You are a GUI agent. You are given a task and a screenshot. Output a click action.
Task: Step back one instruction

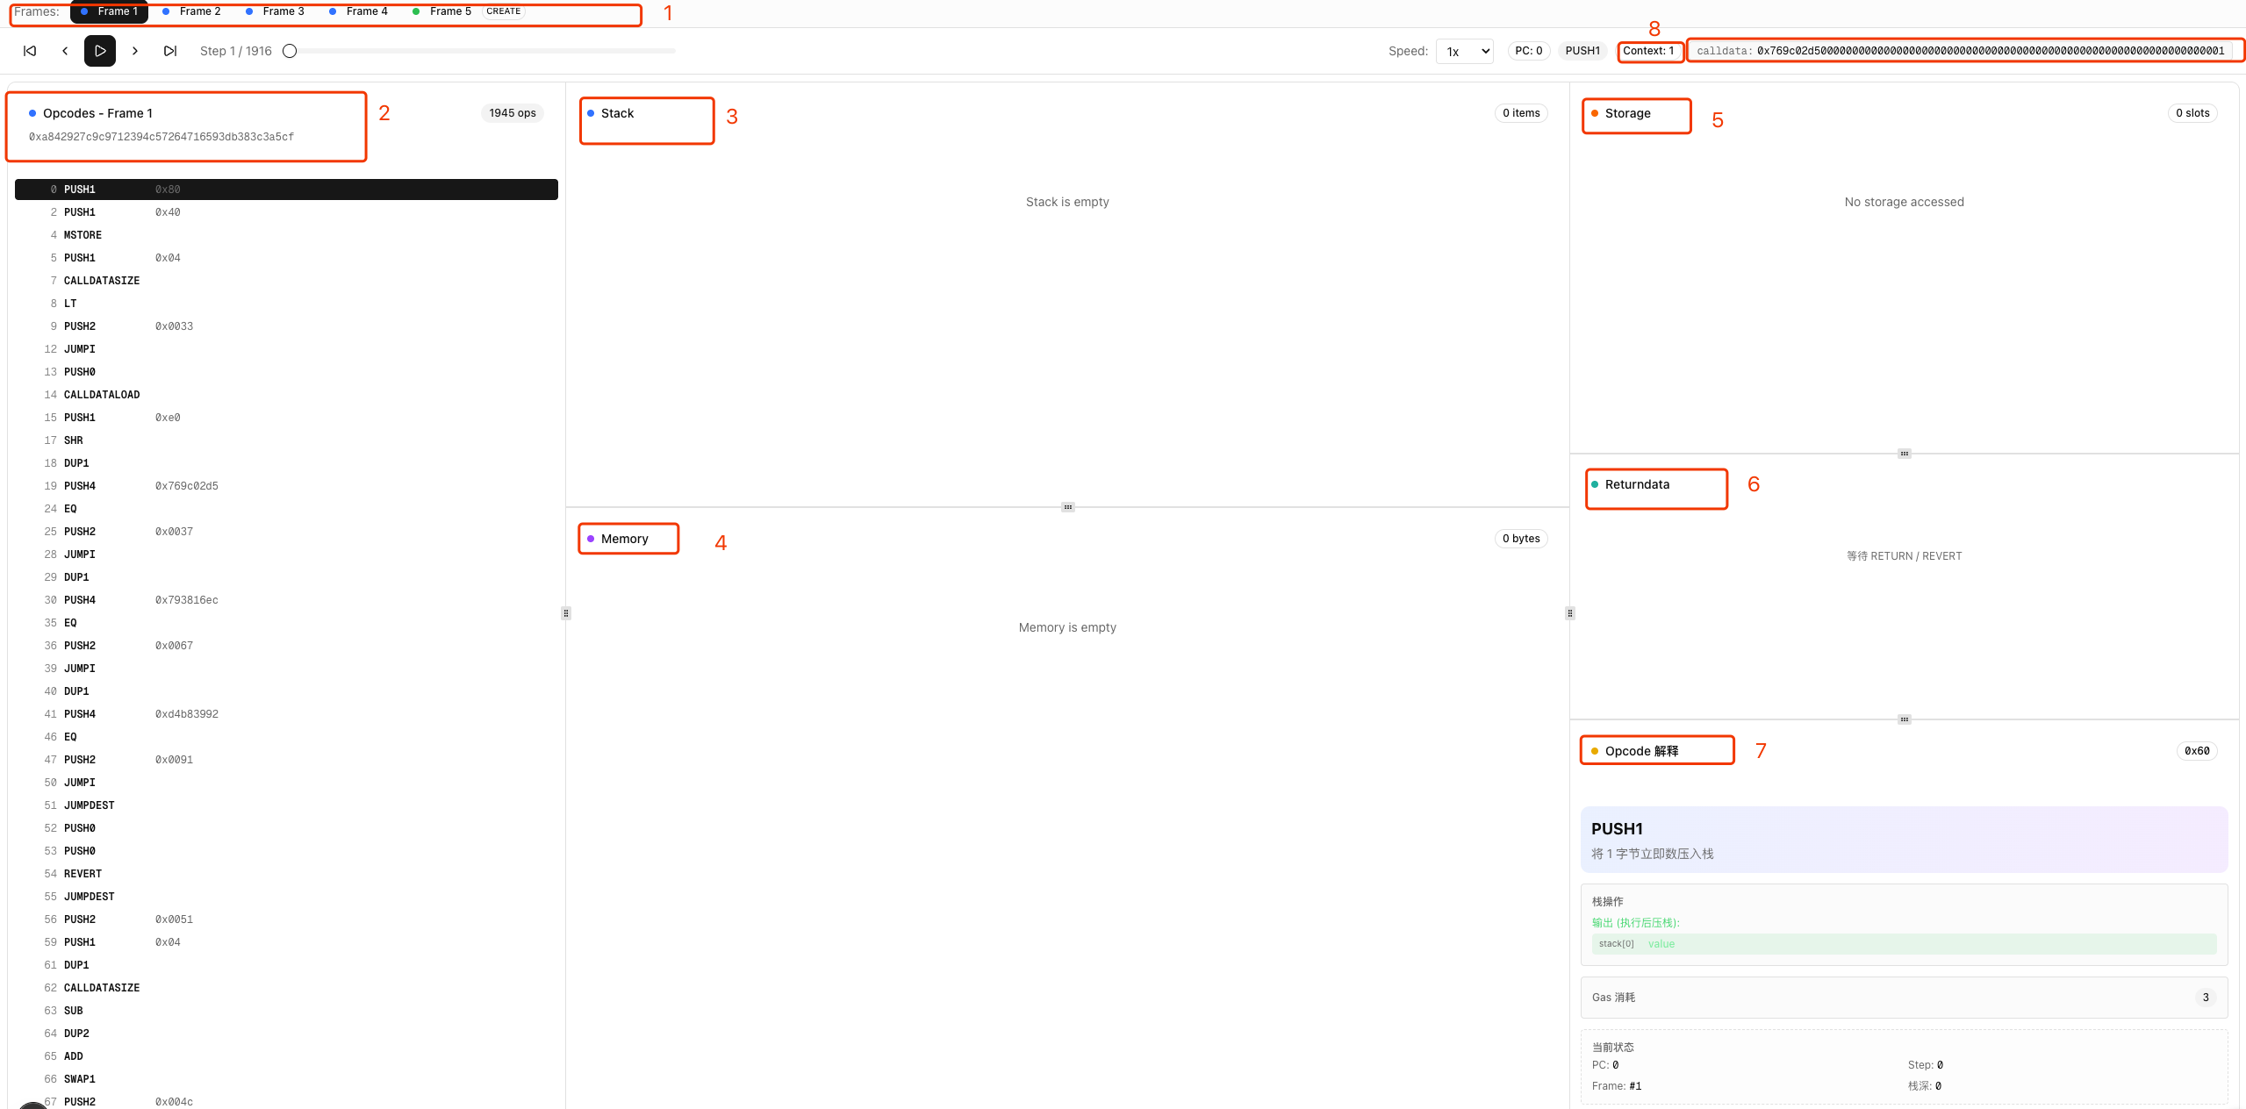[x=65, y=50]
